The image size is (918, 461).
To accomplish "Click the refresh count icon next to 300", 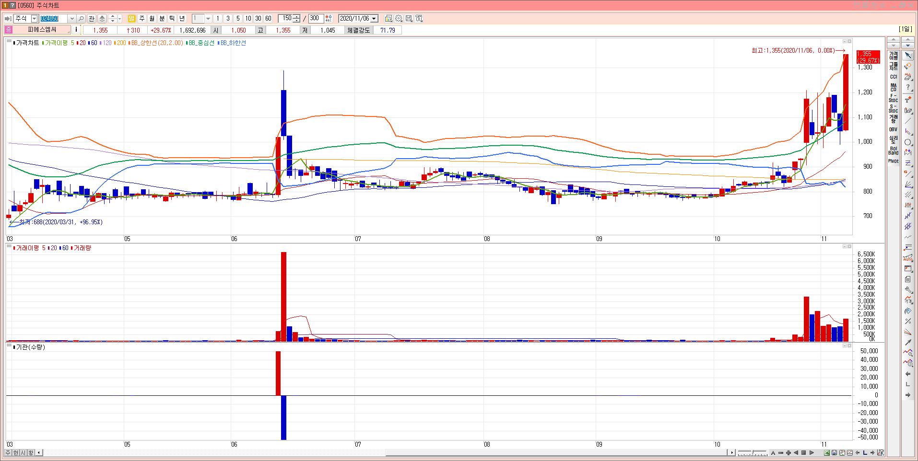I will point(329,18).
